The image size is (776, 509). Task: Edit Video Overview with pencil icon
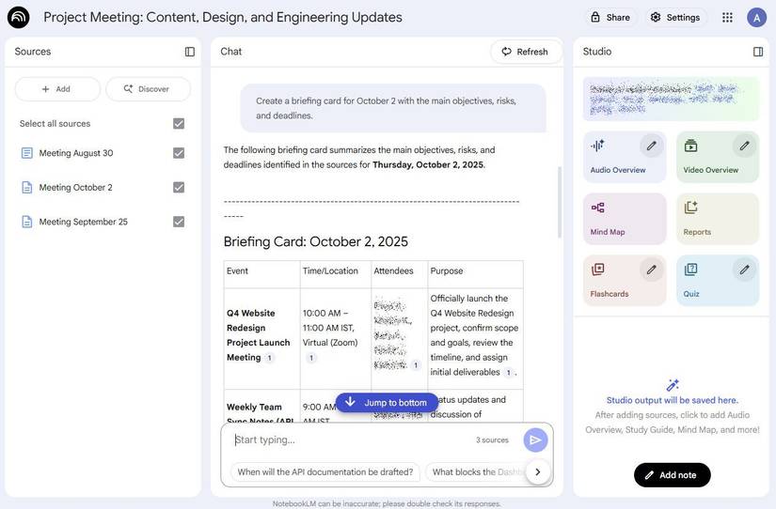(x=744, y=146)
